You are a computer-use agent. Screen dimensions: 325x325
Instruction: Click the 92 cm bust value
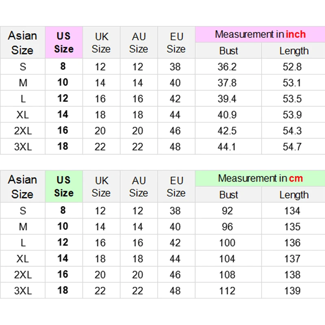(227, 210)
